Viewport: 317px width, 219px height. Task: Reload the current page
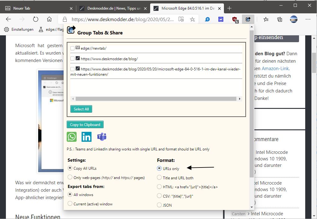[36, 19]
